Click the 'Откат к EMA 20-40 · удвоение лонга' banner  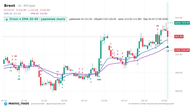coord(35,19)
